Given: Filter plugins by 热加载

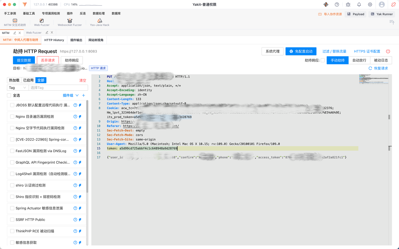Looking at the screenshot, I should click(x=14, y=80).
